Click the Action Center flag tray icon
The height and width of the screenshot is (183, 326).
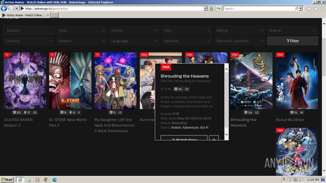(x=302, y=180)
